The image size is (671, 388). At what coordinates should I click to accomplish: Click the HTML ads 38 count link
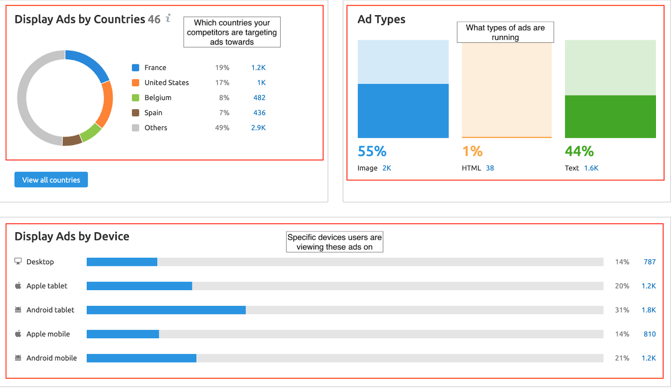click(490, 168)
